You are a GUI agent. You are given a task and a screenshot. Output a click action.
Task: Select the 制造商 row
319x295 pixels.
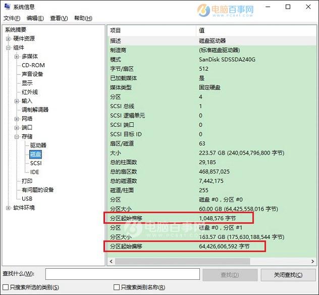click(212, 50)
